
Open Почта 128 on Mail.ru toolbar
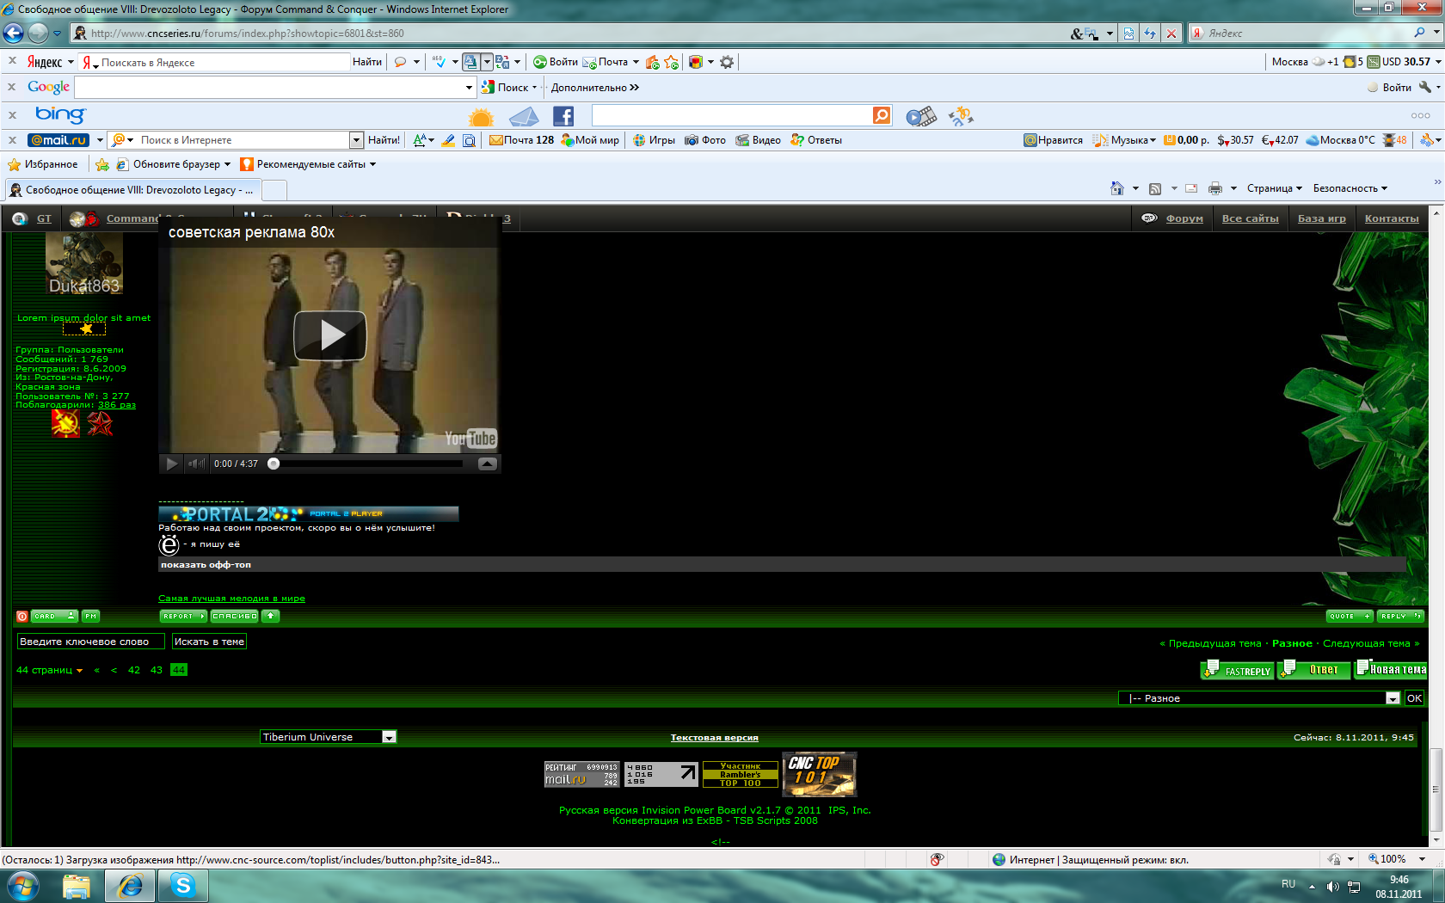pos(521,140)
